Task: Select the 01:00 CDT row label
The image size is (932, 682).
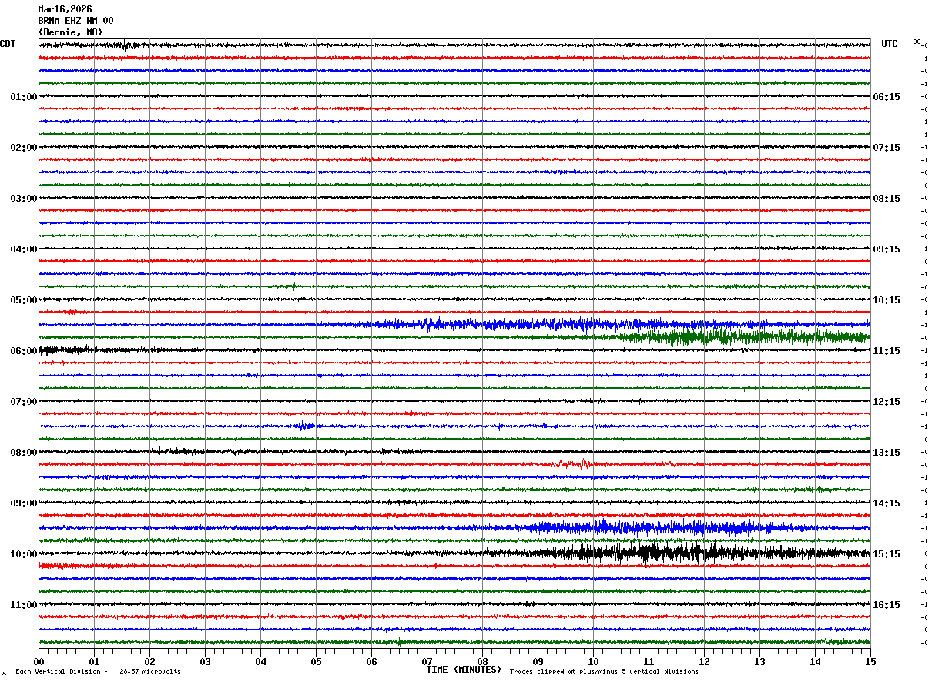Action: coord(24,97)
